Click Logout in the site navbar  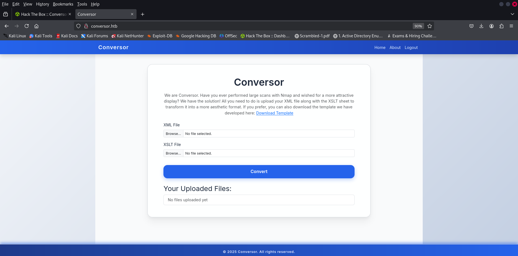411,48
